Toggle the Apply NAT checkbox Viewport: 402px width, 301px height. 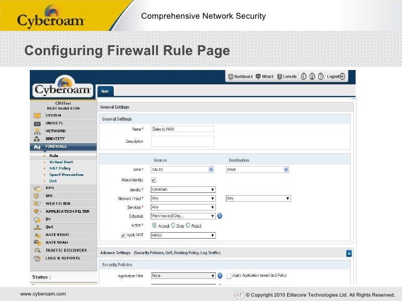coord(123,235)
